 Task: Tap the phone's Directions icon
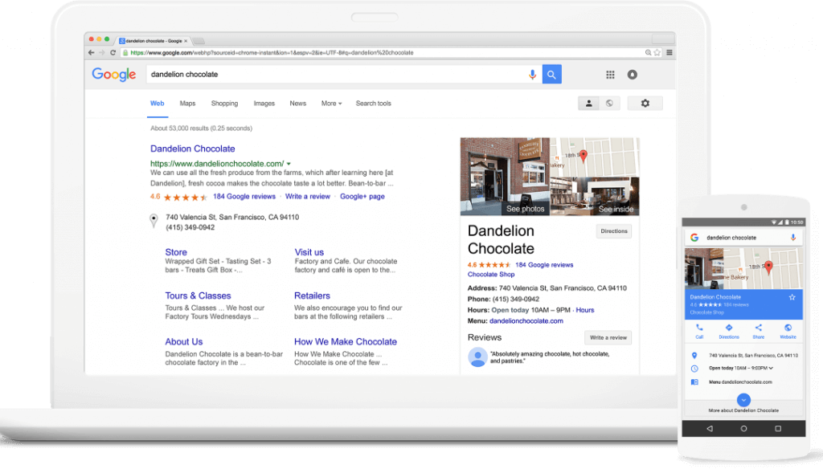(x=728, y=328)
